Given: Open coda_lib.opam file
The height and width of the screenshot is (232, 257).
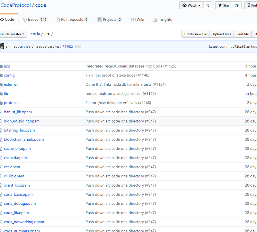Looking at the screenshot, I should pyautogui.click(x=16, y=213).
